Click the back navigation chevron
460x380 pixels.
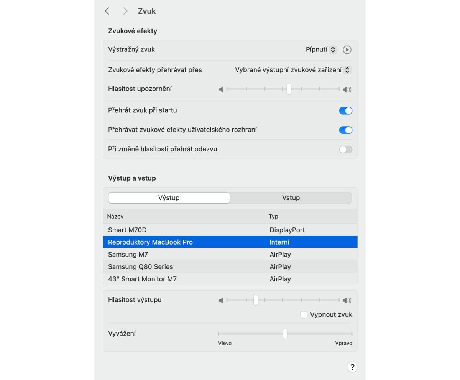tap(107, 11)
